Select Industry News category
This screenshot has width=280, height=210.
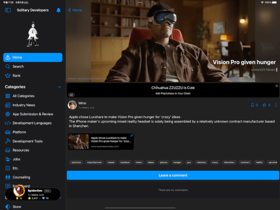click(24, 105)
